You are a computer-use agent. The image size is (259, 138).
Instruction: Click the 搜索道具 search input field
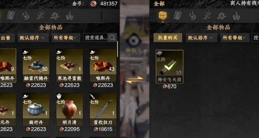[96, 38]
